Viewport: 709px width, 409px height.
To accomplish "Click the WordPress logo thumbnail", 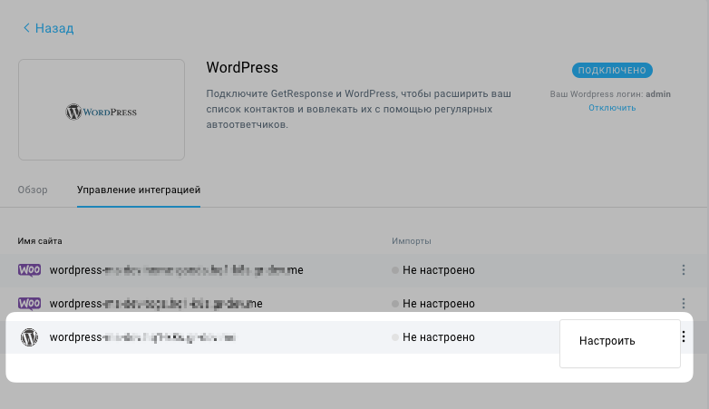I will pyautogui.click(x=102, y=110).
